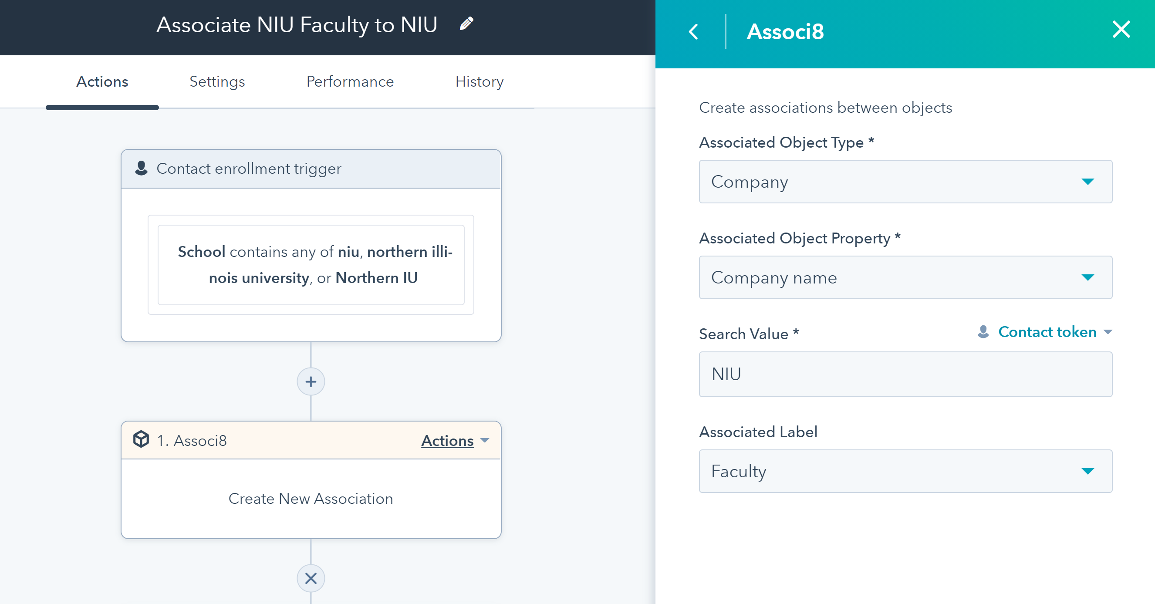Open the History tab
The height and width of the screenshot is (604, 1155).
[480, 81]
